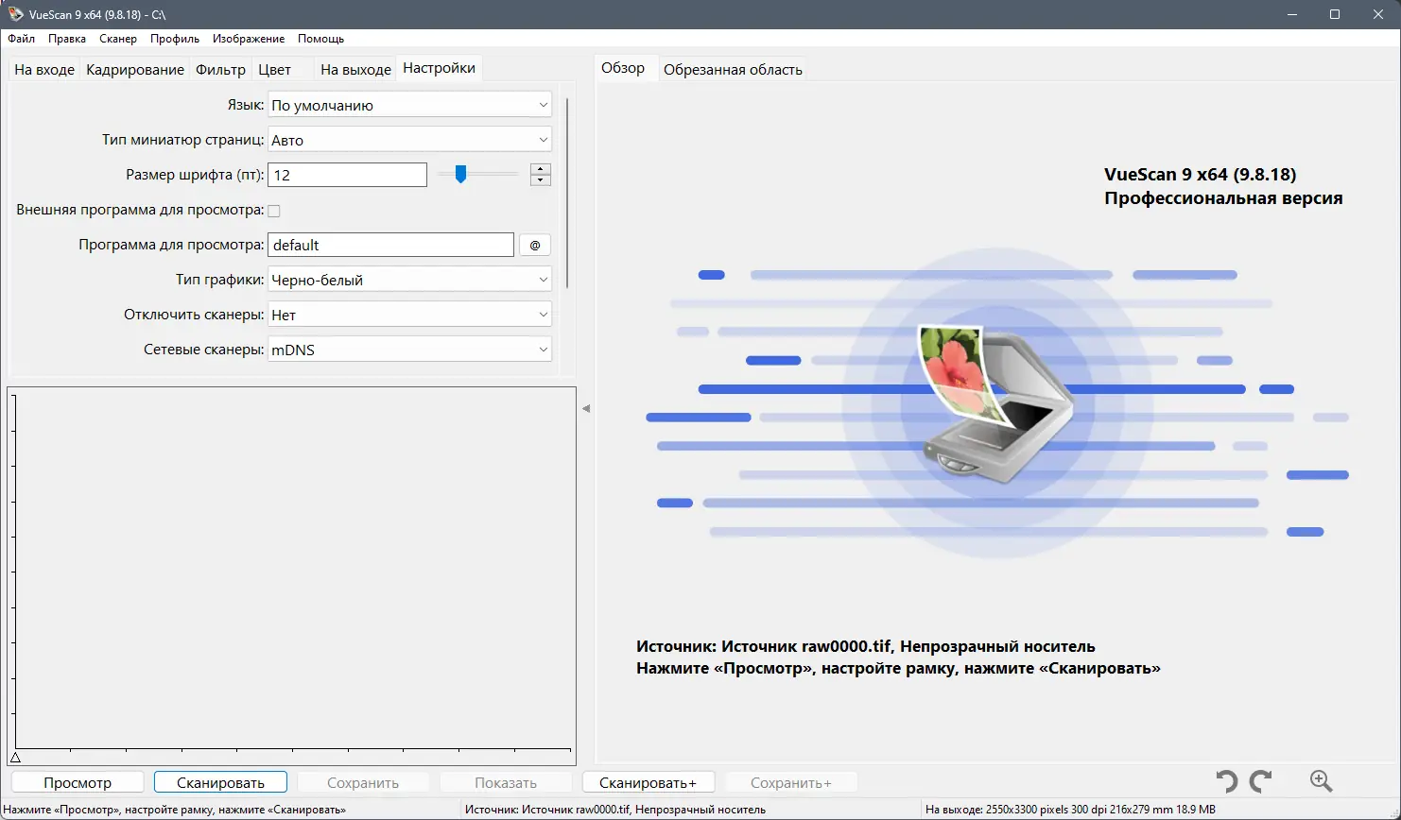Viewport: 1401px width, 820px height.
Task: Increase font size using the up stepper arrow
Action: [540, 169]
